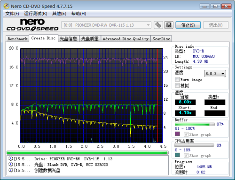
Task: Click the 停止(S) stop button
Action: [188, 25]
